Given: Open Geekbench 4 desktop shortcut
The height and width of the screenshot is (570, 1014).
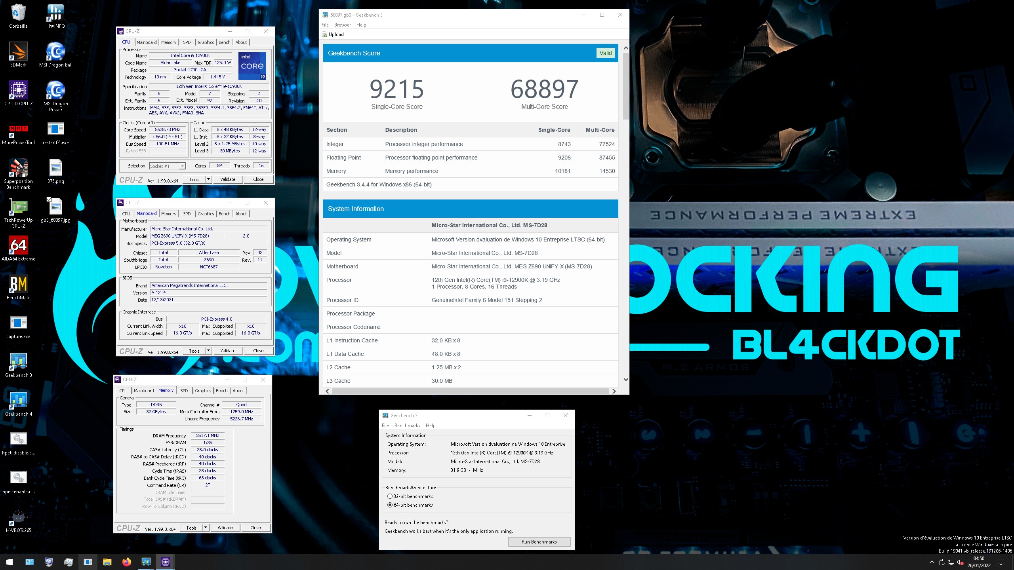Looking at the screenshot, I should coord(18,404).
